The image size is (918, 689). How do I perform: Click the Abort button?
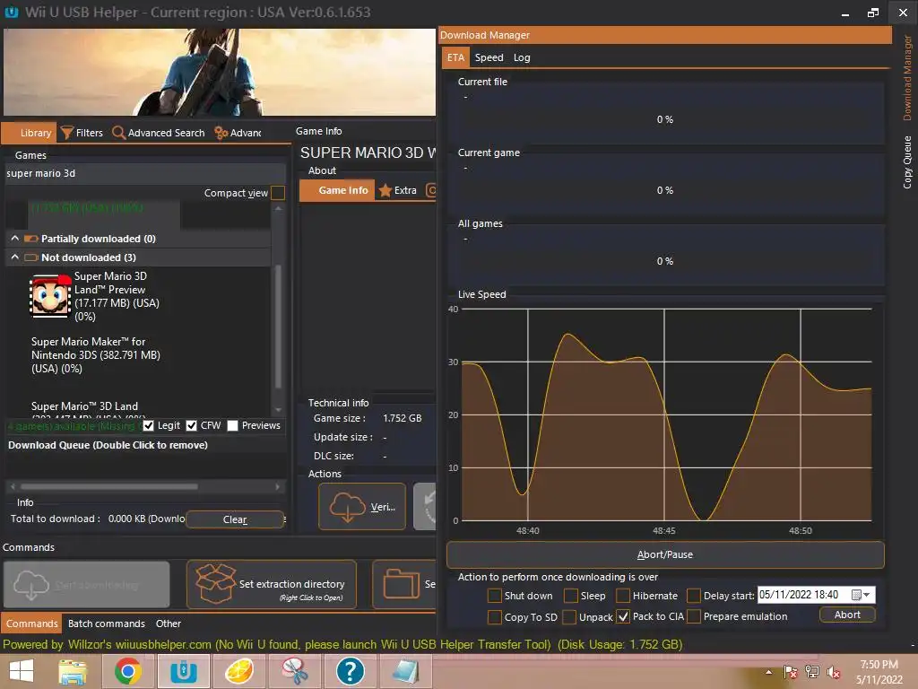pos(847,615)
